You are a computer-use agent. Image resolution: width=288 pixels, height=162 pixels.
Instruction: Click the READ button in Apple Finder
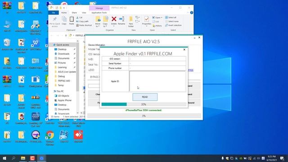[145, 97]
